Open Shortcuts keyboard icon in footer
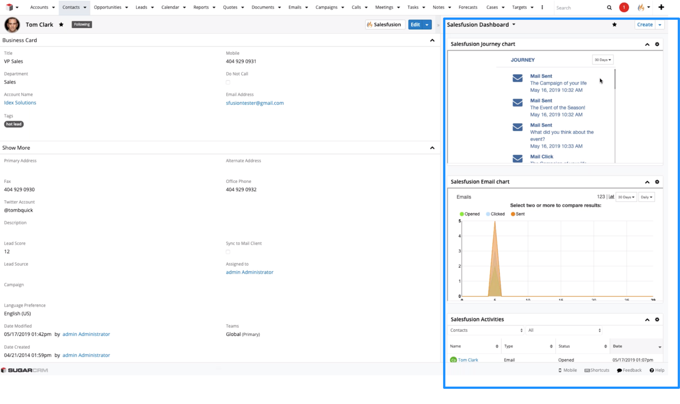The image size is (680, 404). (587, 370)
